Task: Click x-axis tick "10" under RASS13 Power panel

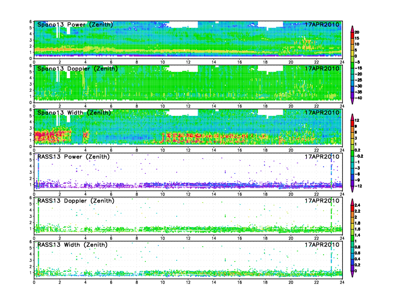Action: (163, 194)
